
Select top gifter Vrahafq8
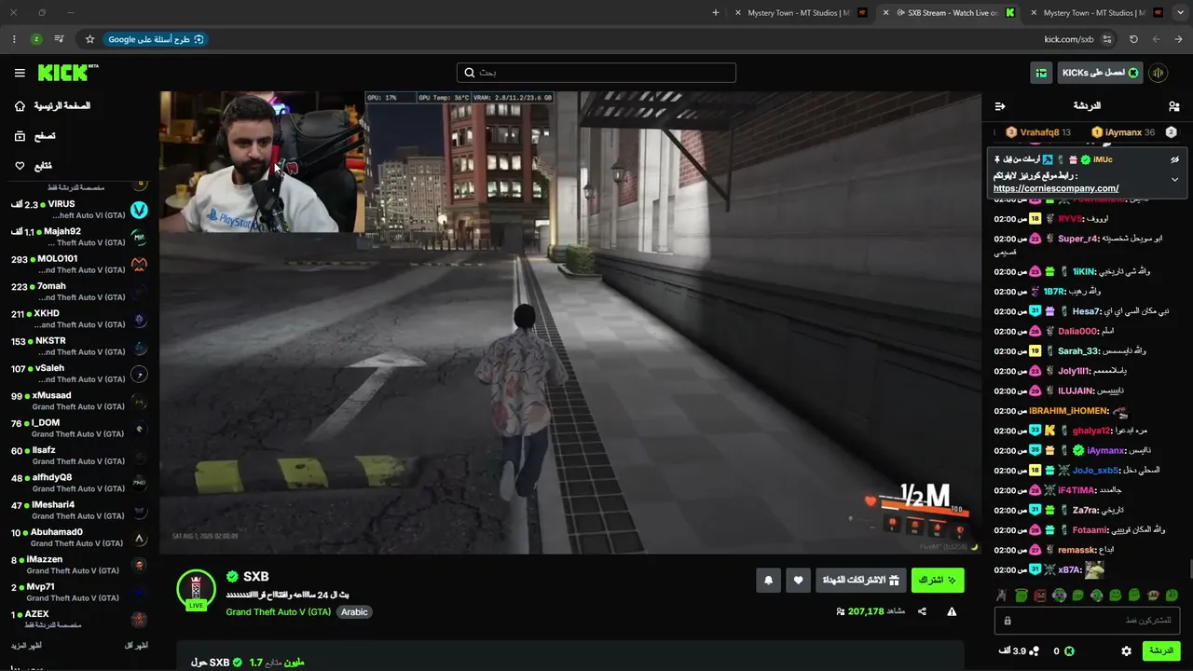pos(1037,132)
